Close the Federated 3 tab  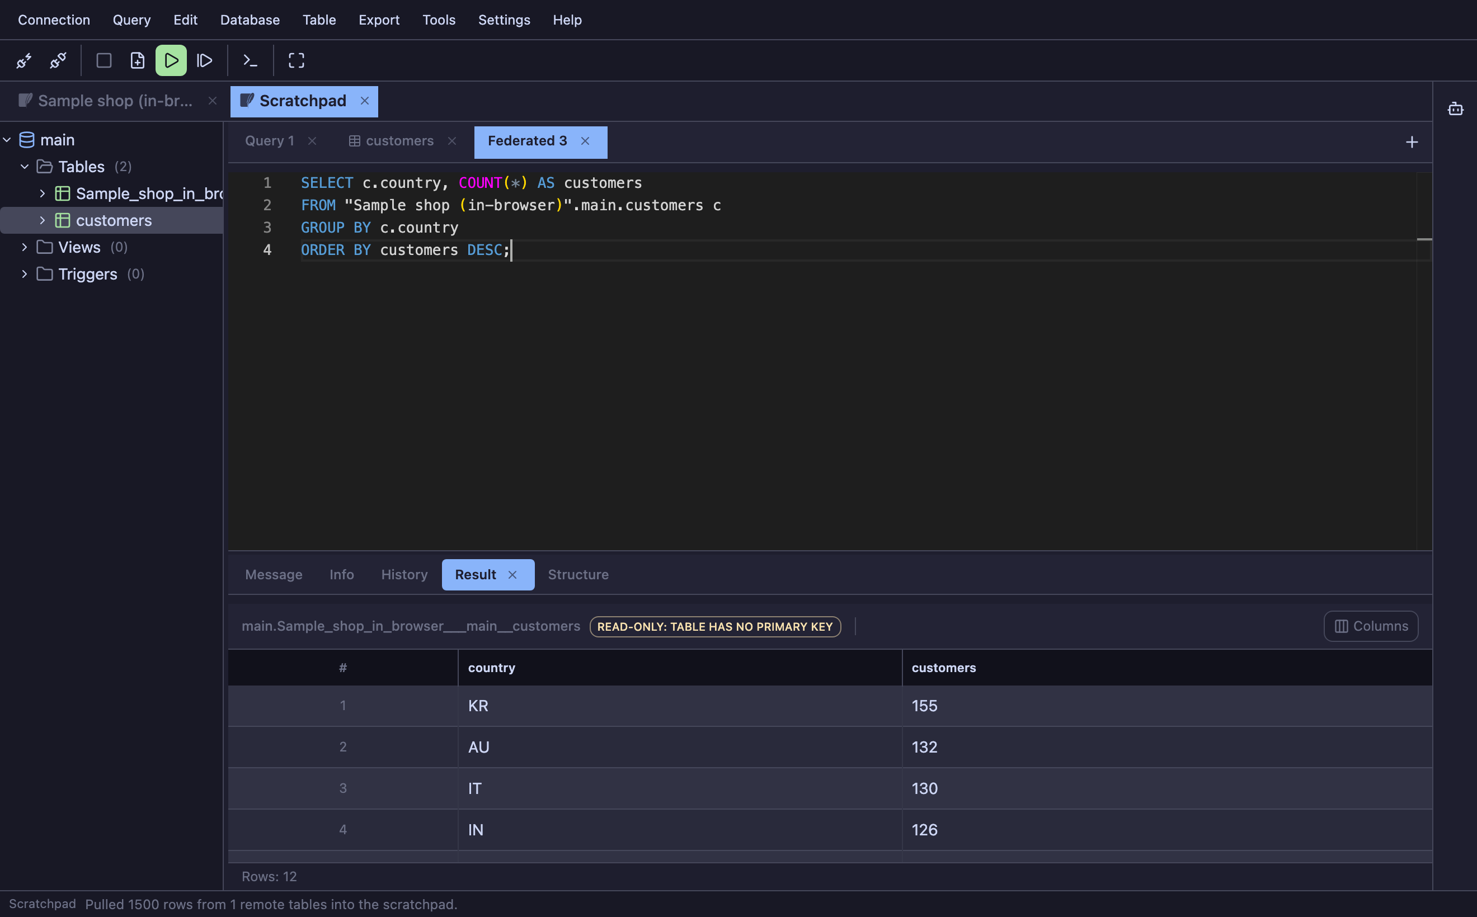click(x=585, y=141)
